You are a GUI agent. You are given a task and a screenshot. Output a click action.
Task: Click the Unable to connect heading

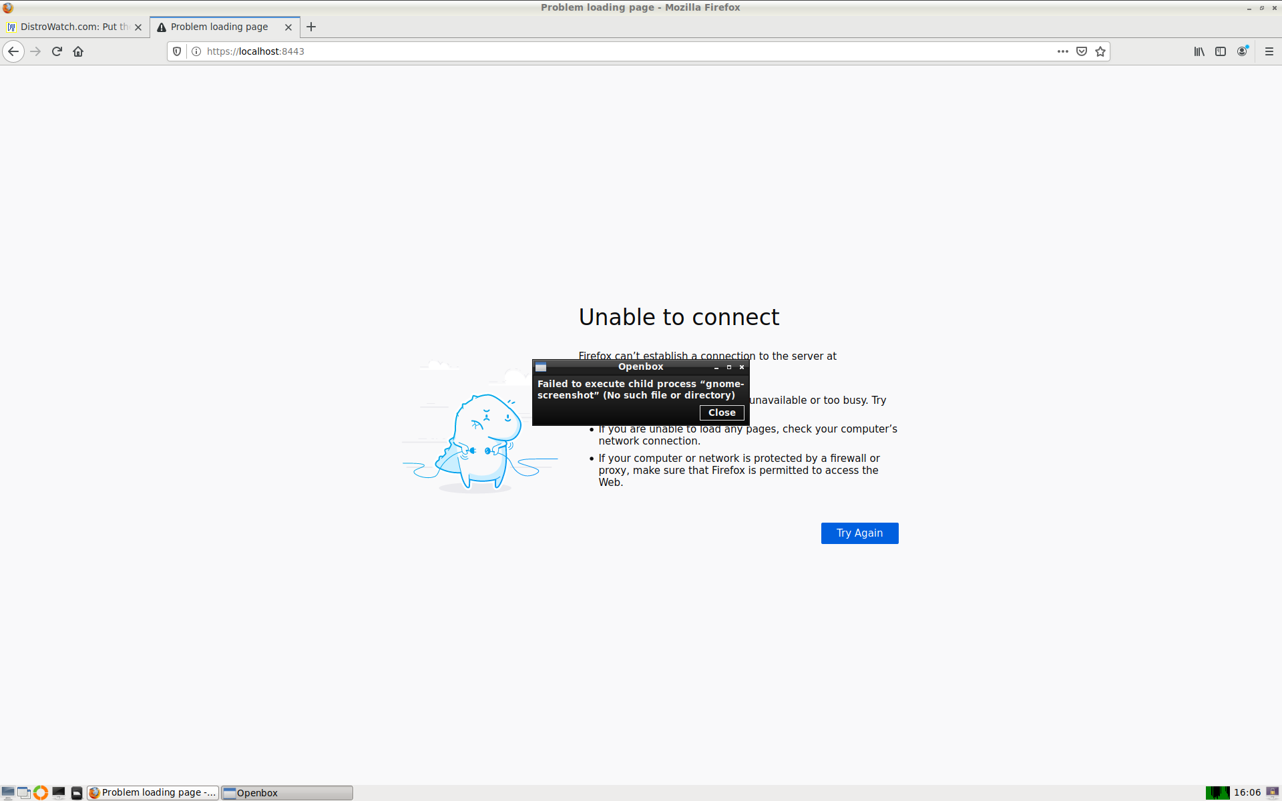pos(678,317)
